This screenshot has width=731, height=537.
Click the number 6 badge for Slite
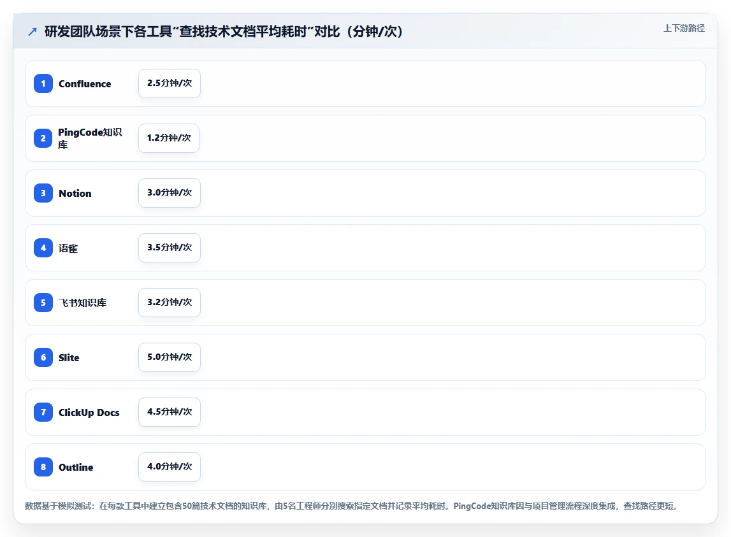(x=43, y=357)
